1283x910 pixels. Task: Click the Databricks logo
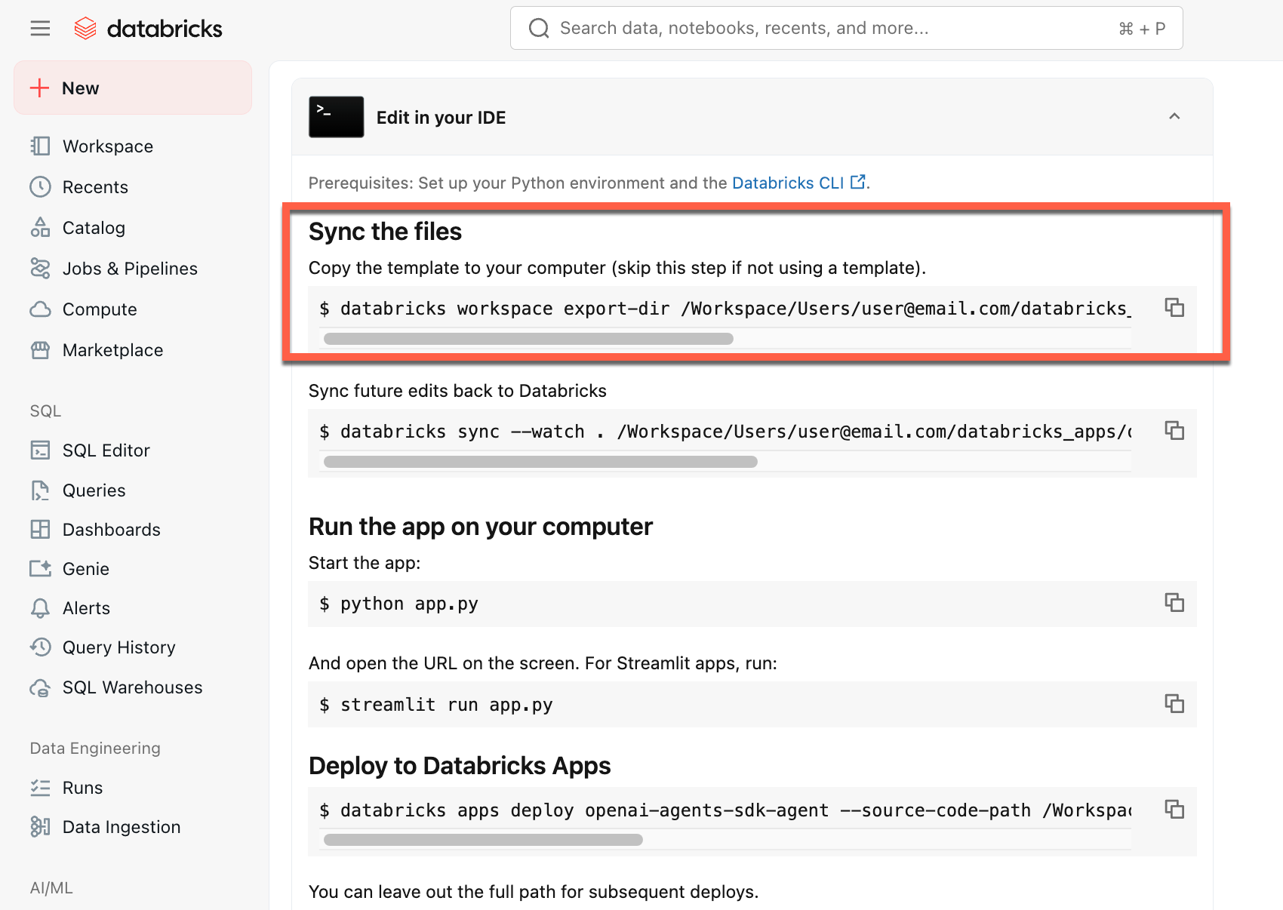(148, 28)
